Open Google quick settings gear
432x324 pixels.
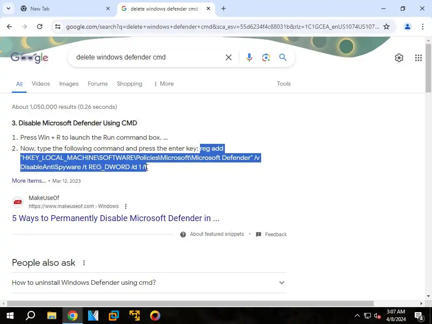click(399, 57)
